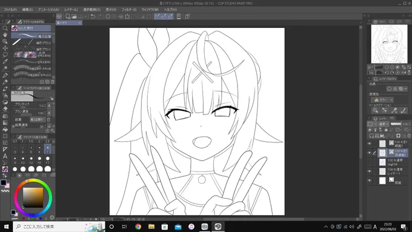Close the canvas document tab
The width and height of the screenshot is (412, 232).
click(79, 23)
